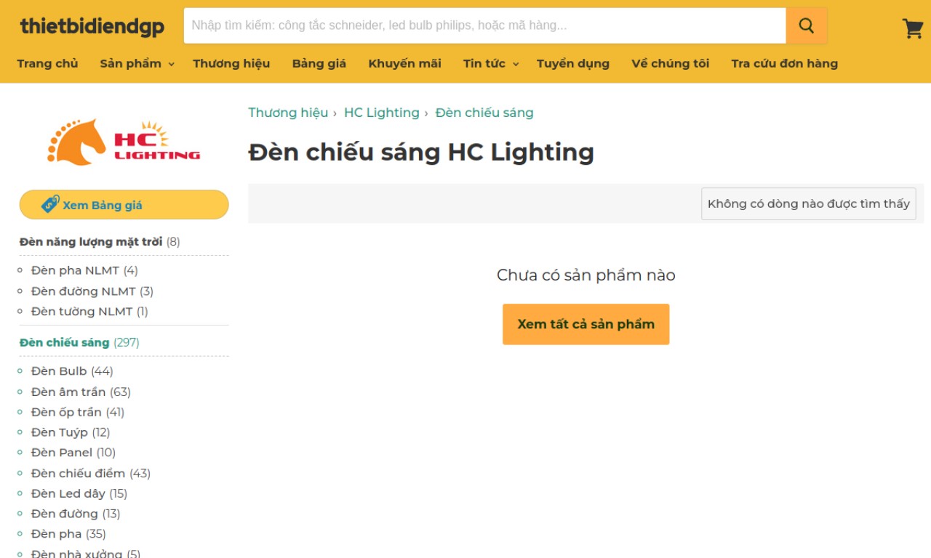Click the HC Lighting brand logo
This screenshot has height=558, width=931.
point(124,142)
